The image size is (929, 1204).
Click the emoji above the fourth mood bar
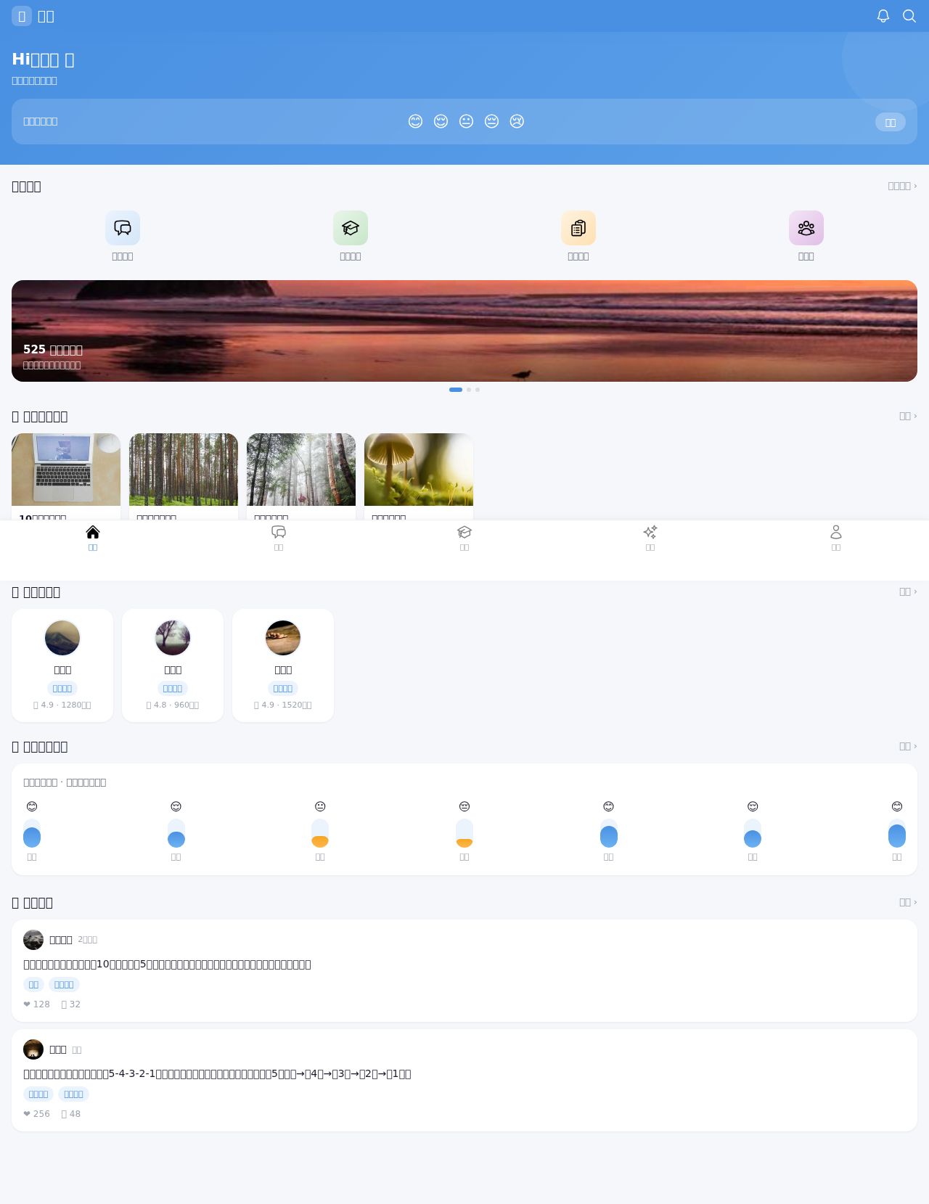pyautogui.click(x=464, y=806)
